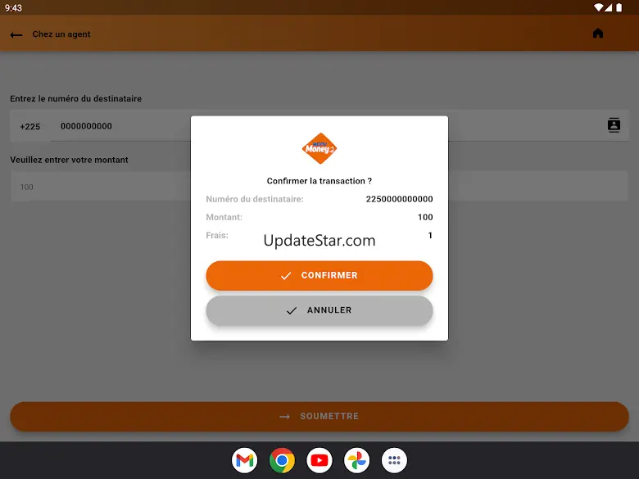Select the recipient number 2250000000000 value
639x479 pixels.
(400, 199)
